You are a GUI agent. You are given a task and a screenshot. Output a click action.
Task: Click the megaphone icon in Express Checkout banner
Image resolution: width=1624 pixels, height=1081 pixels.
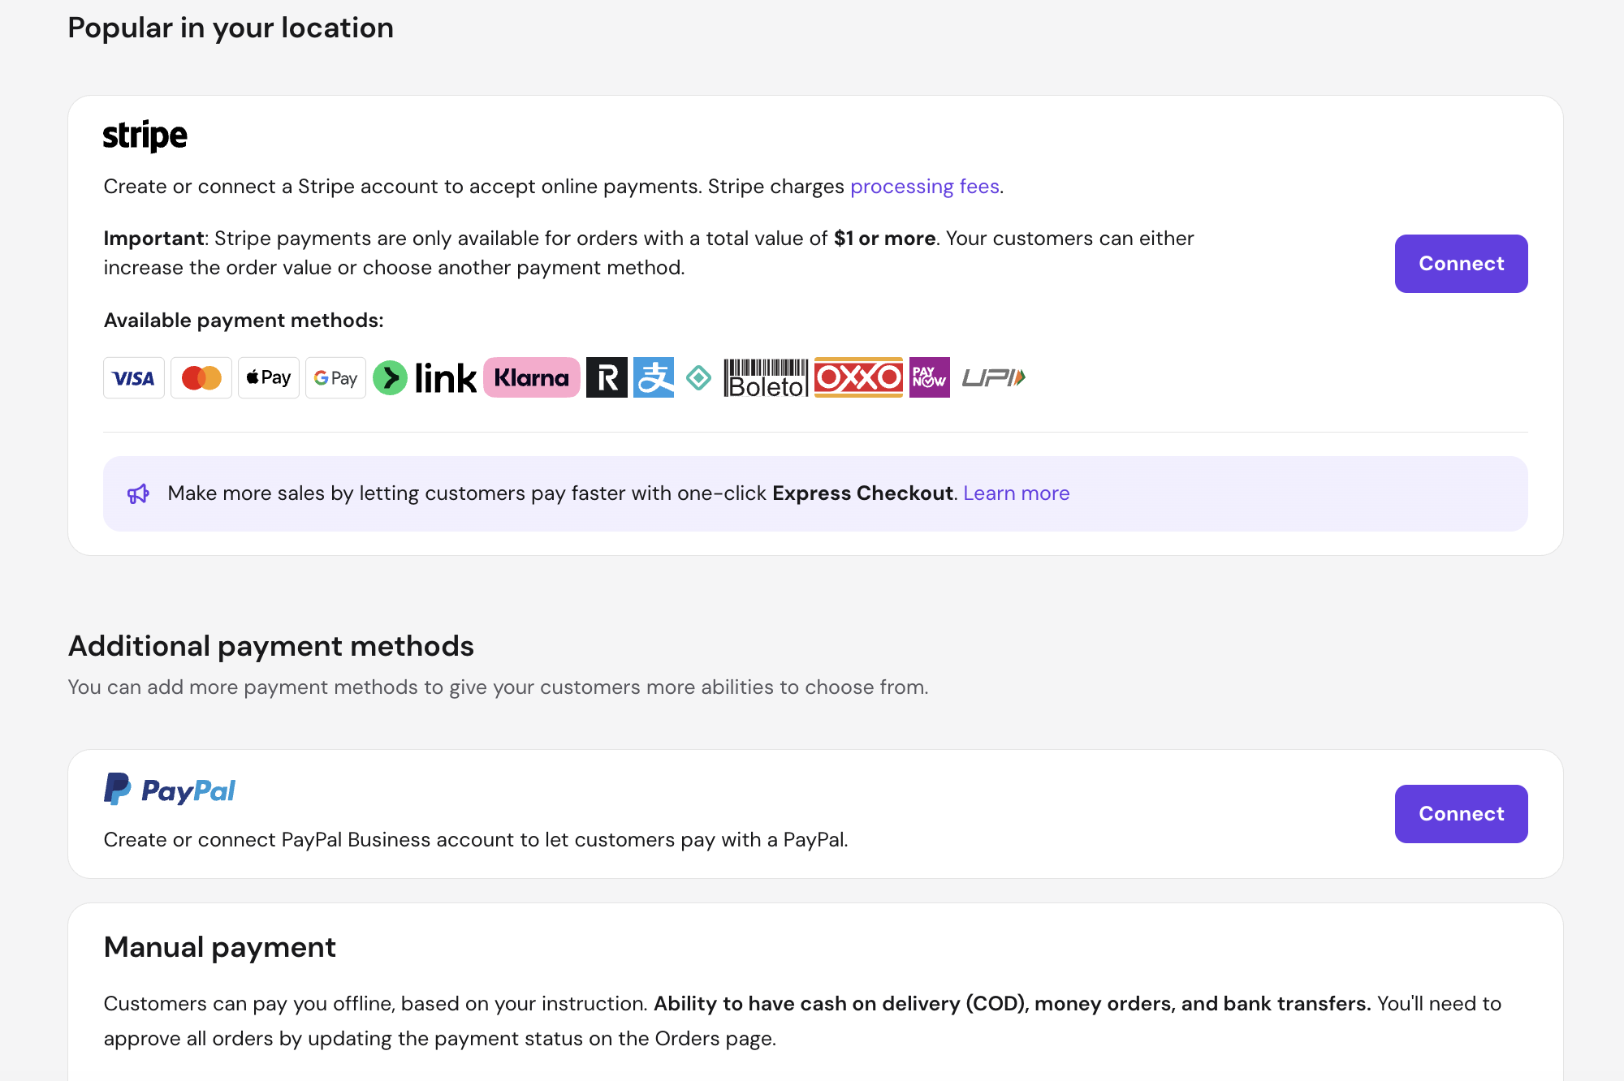[x=138, y=493]
